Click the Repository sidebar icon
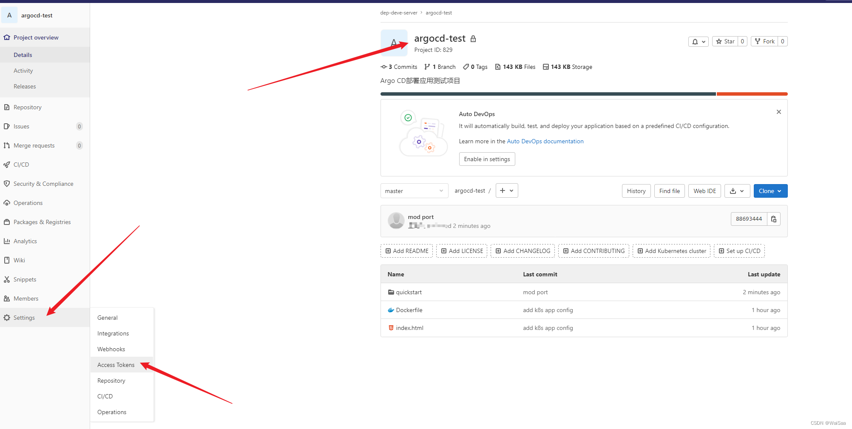Image resolution: width=852 pixels, height=429 pixels. point(7,107)
